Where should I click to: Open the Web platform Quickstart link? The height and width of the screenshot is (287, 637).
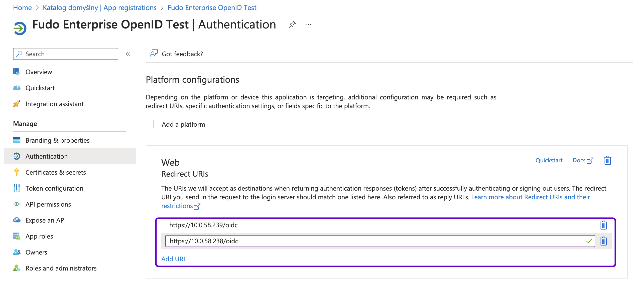pos(549,160)
